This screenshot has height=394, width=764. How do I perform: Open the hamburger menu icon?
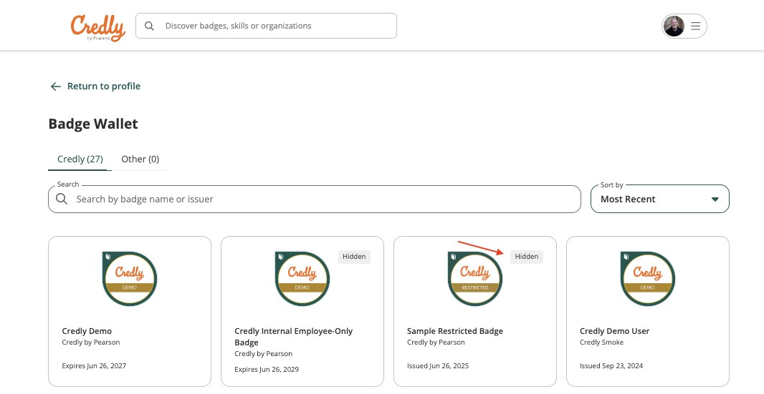pos(696,26)
